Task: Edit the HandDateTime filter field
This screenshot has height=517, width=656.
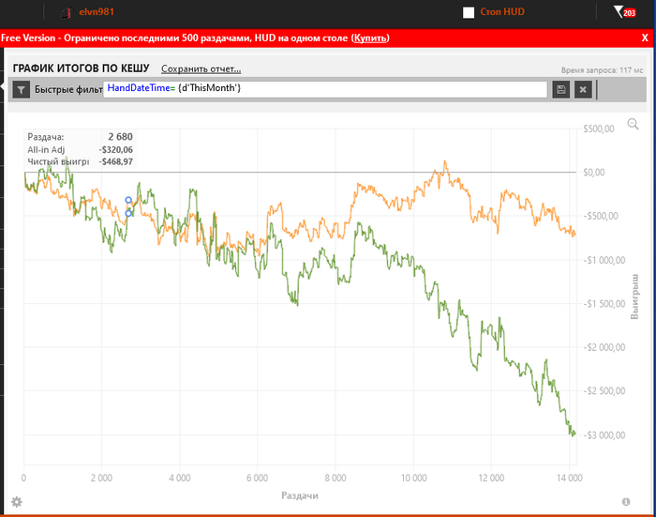Action: [325, 89]
